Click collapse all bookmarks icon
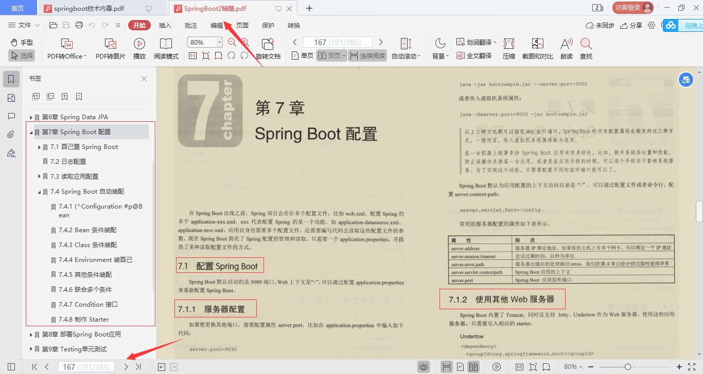Screen dimensions: 703x374 [50, 96]
